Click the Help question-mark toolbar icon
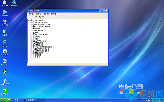This screenshot has height=102, width=164. click(40, 17)
